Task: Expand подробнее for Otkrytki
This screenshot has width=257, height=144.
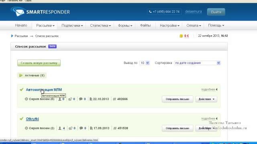Action: click(209, 118)
